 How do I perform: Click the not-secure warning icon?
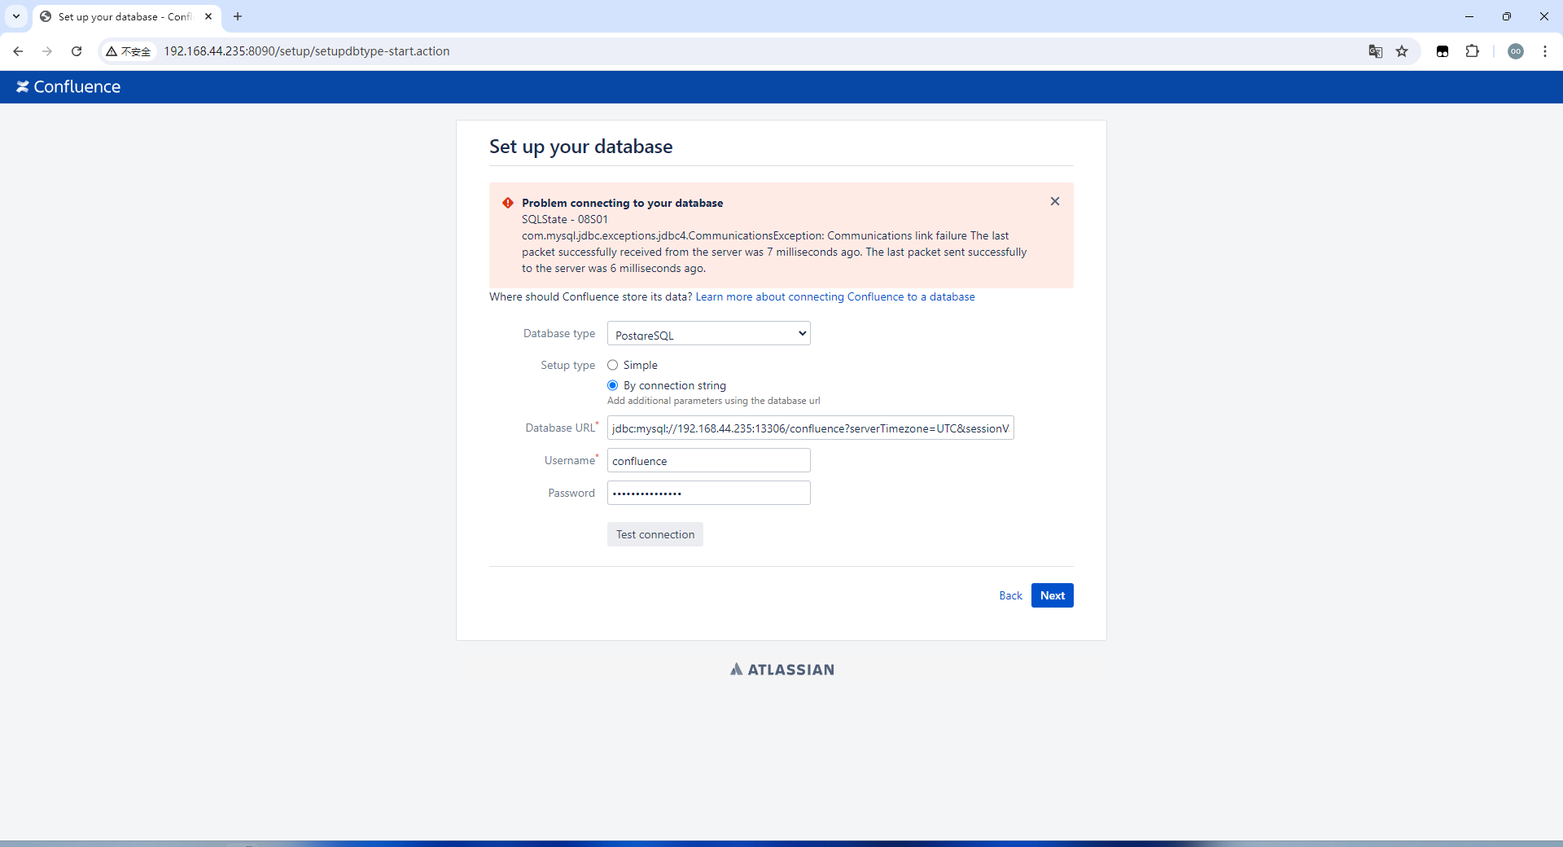[x=129, y=51]
